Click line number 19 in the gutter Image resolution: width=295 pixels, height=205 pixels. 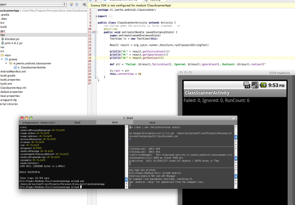(89, 58)
